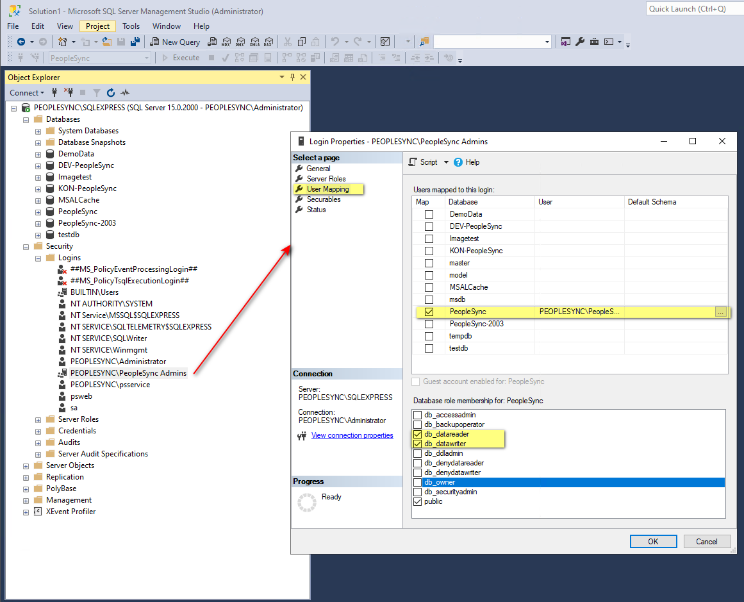
Task: Open new XMLA query icon
Action: [255, 42]
